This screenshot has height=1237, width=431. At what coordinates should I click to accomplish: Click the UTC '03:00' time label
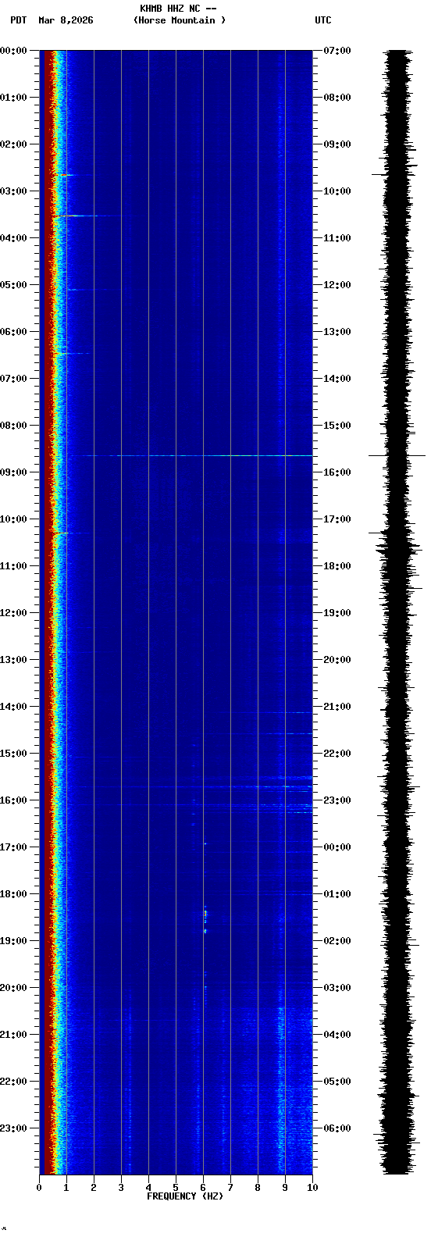(x=337, y=988)
